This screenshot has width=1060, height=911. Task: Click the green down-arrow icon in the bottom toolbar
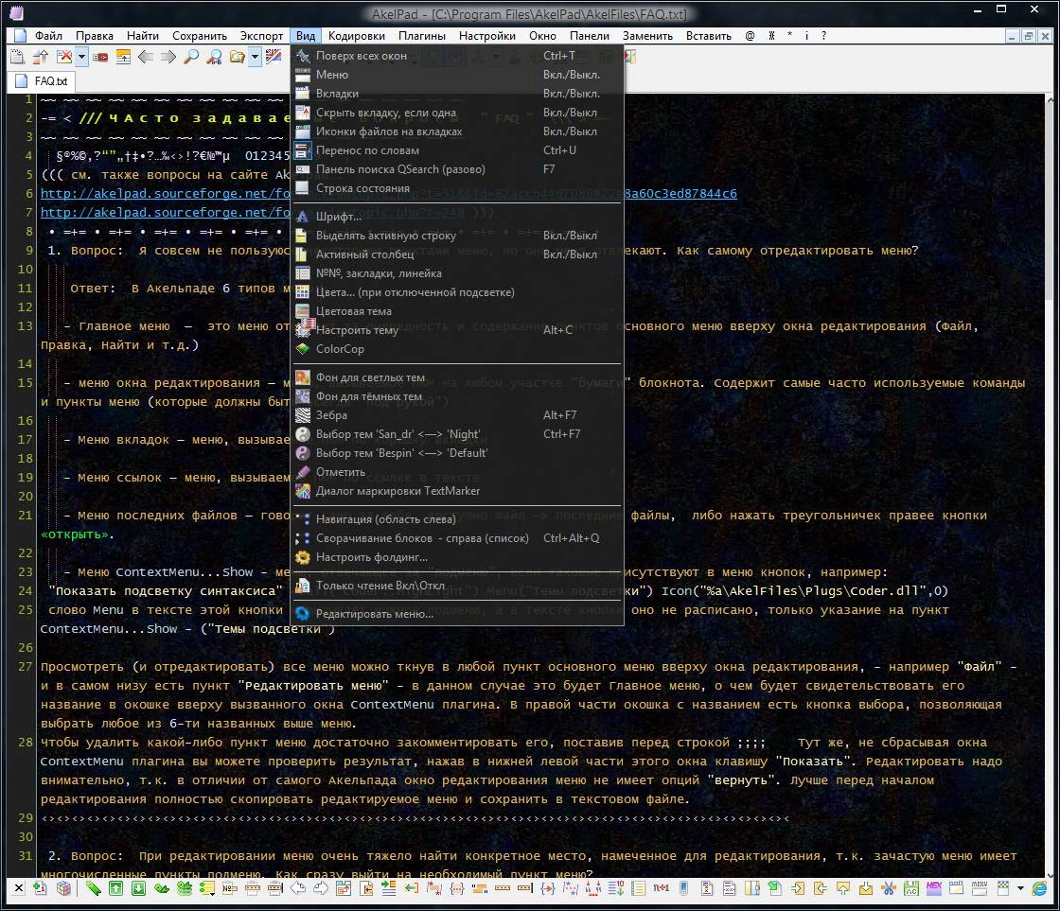pos(138,888)
